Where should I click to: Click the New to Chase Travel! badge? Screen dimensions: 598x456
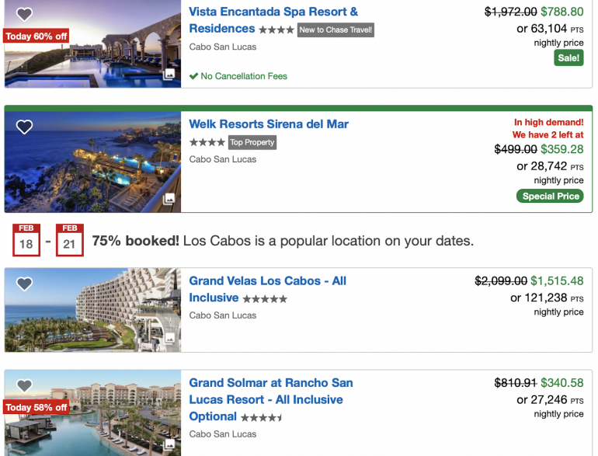(x=336, y=30)
